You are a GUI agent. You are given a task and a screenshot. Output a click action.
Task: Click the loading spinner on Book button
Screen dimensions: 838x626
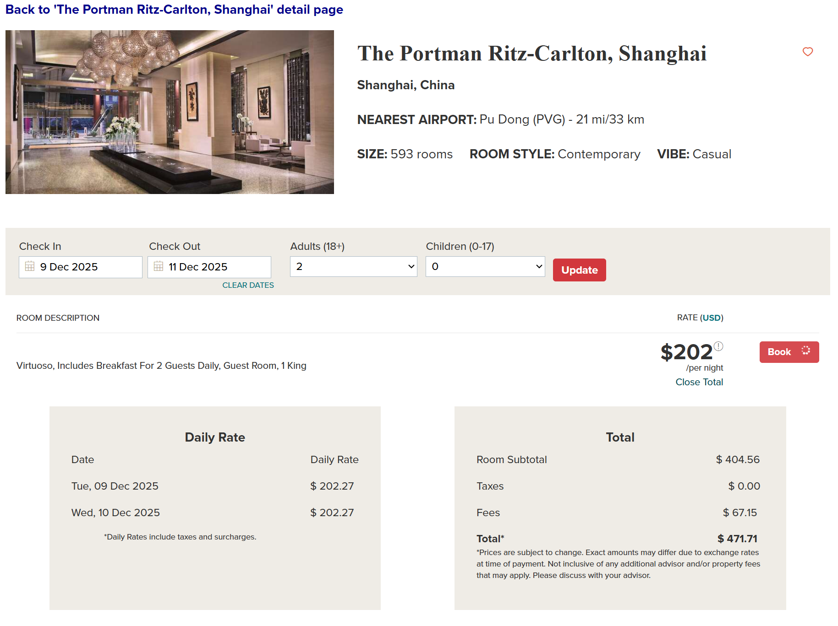click(806, 351)
